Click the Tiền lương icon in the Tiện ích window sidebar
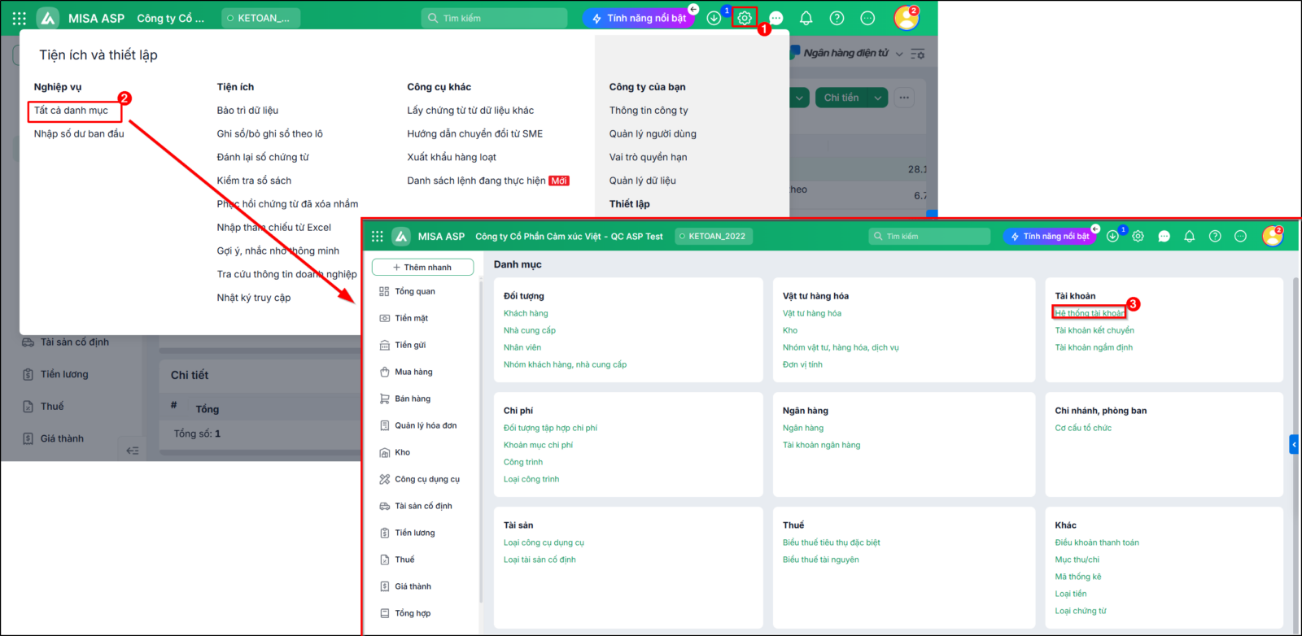1302x636 pixels. (x=28, y=374)
